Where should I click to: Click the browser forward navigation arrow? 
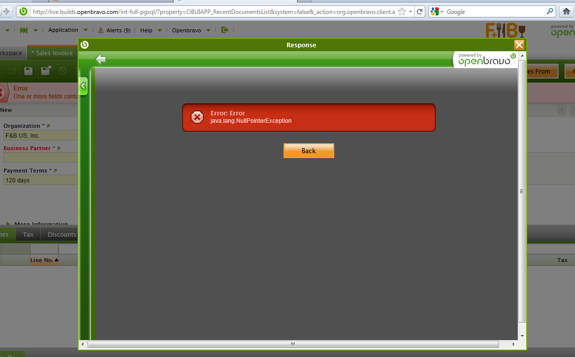(6, 11)
